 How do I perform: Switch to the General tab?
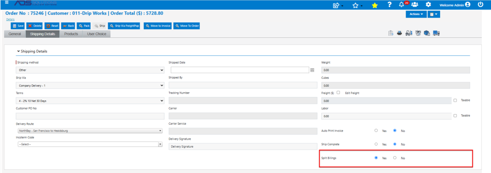tap(15, 34)
